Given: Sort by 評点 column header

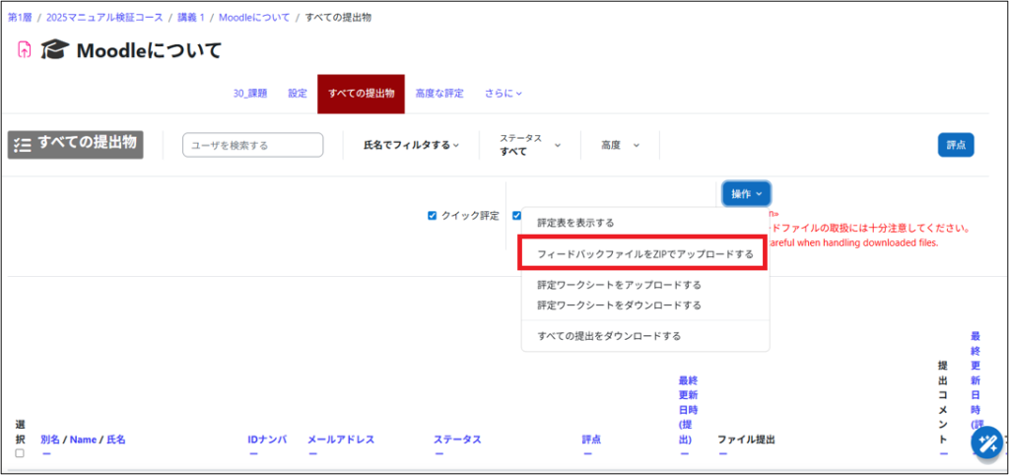Looking at the screenshot, I should click(592, 440).
